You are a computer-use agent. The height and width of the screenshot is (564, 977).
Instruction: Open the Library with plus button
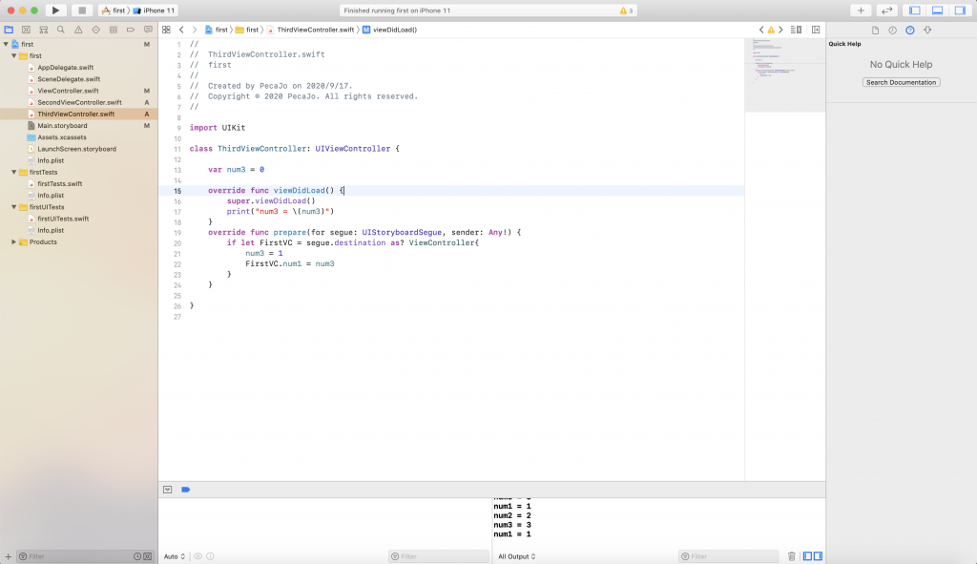pos(861,10)
